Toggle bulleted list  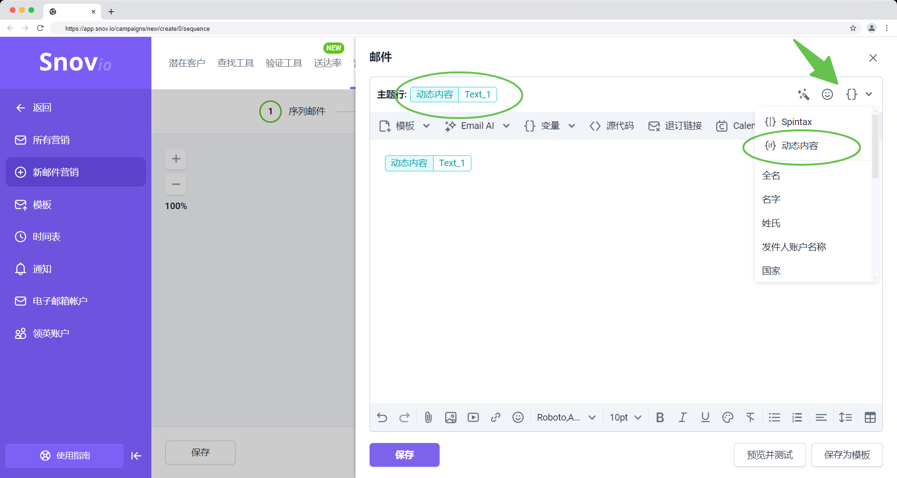coord(775,417)
